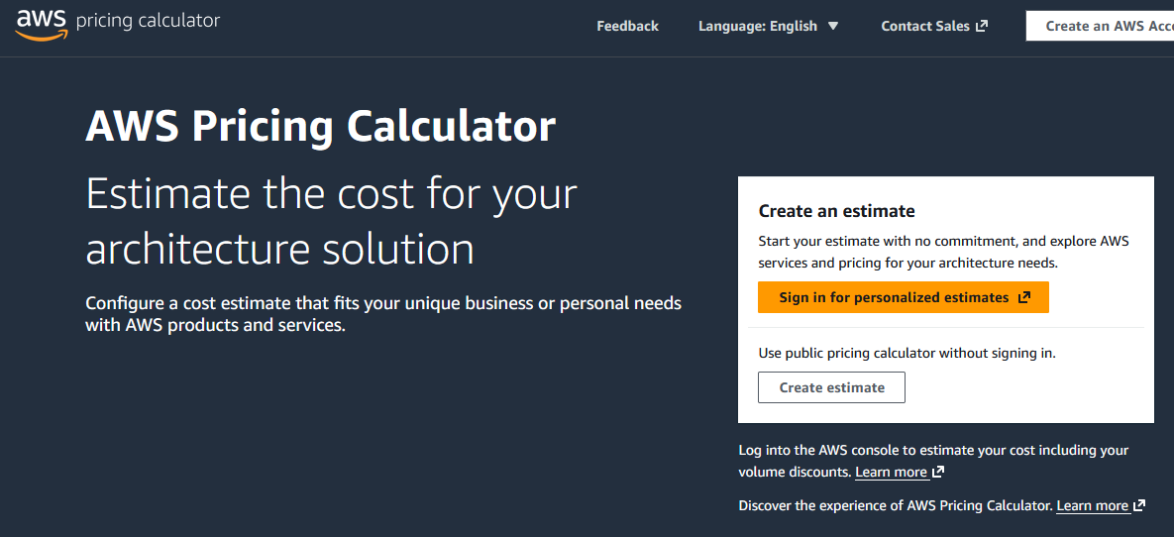Click the 'pricing calculator' header text
1174x537 pixels.
[x=148, y=21]
